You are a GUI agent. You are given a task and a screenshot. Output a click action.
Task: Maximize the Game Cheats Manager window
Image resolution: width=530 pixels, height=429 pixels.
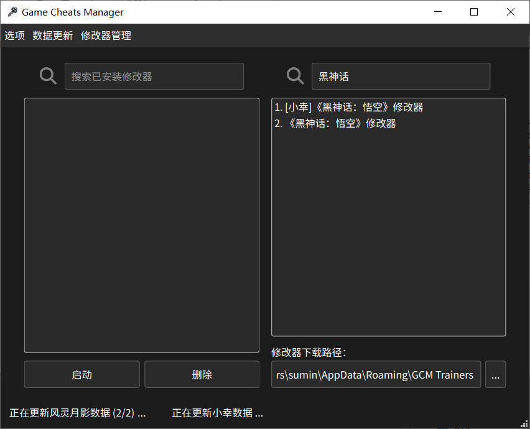pyautogui.click(x=474, y=12)
